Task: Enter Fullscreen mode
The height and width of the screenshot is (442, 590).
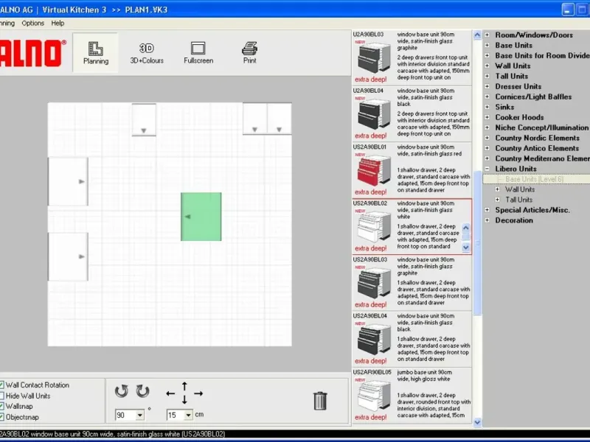Action: (198, 53)
